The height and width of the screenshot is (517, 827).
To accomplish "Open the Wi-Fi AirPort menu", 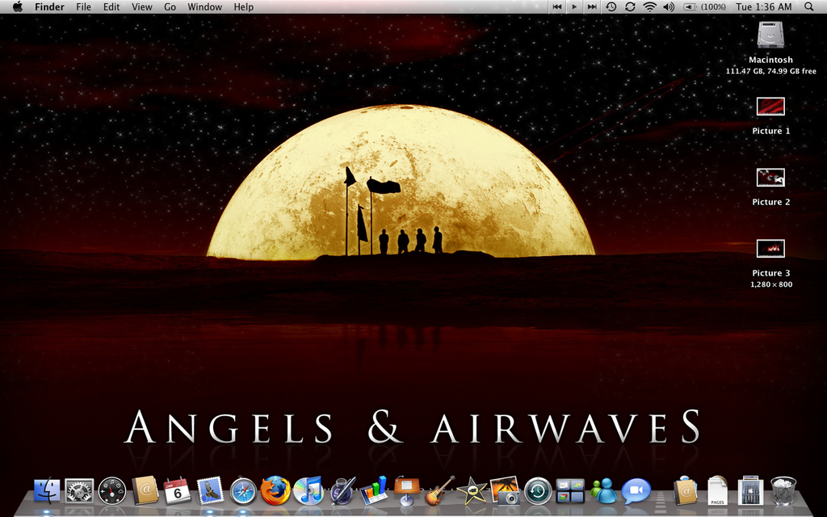I will pos(650,6).
